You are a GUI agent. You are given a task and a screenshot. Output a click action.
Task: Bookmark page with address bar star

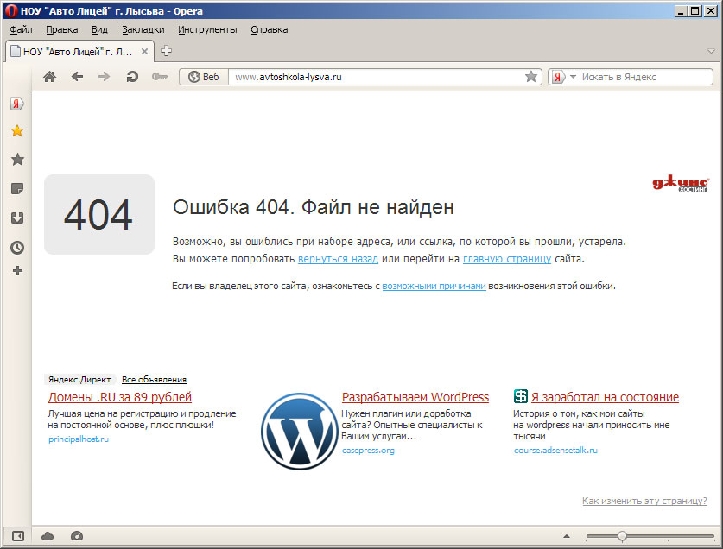531,77
